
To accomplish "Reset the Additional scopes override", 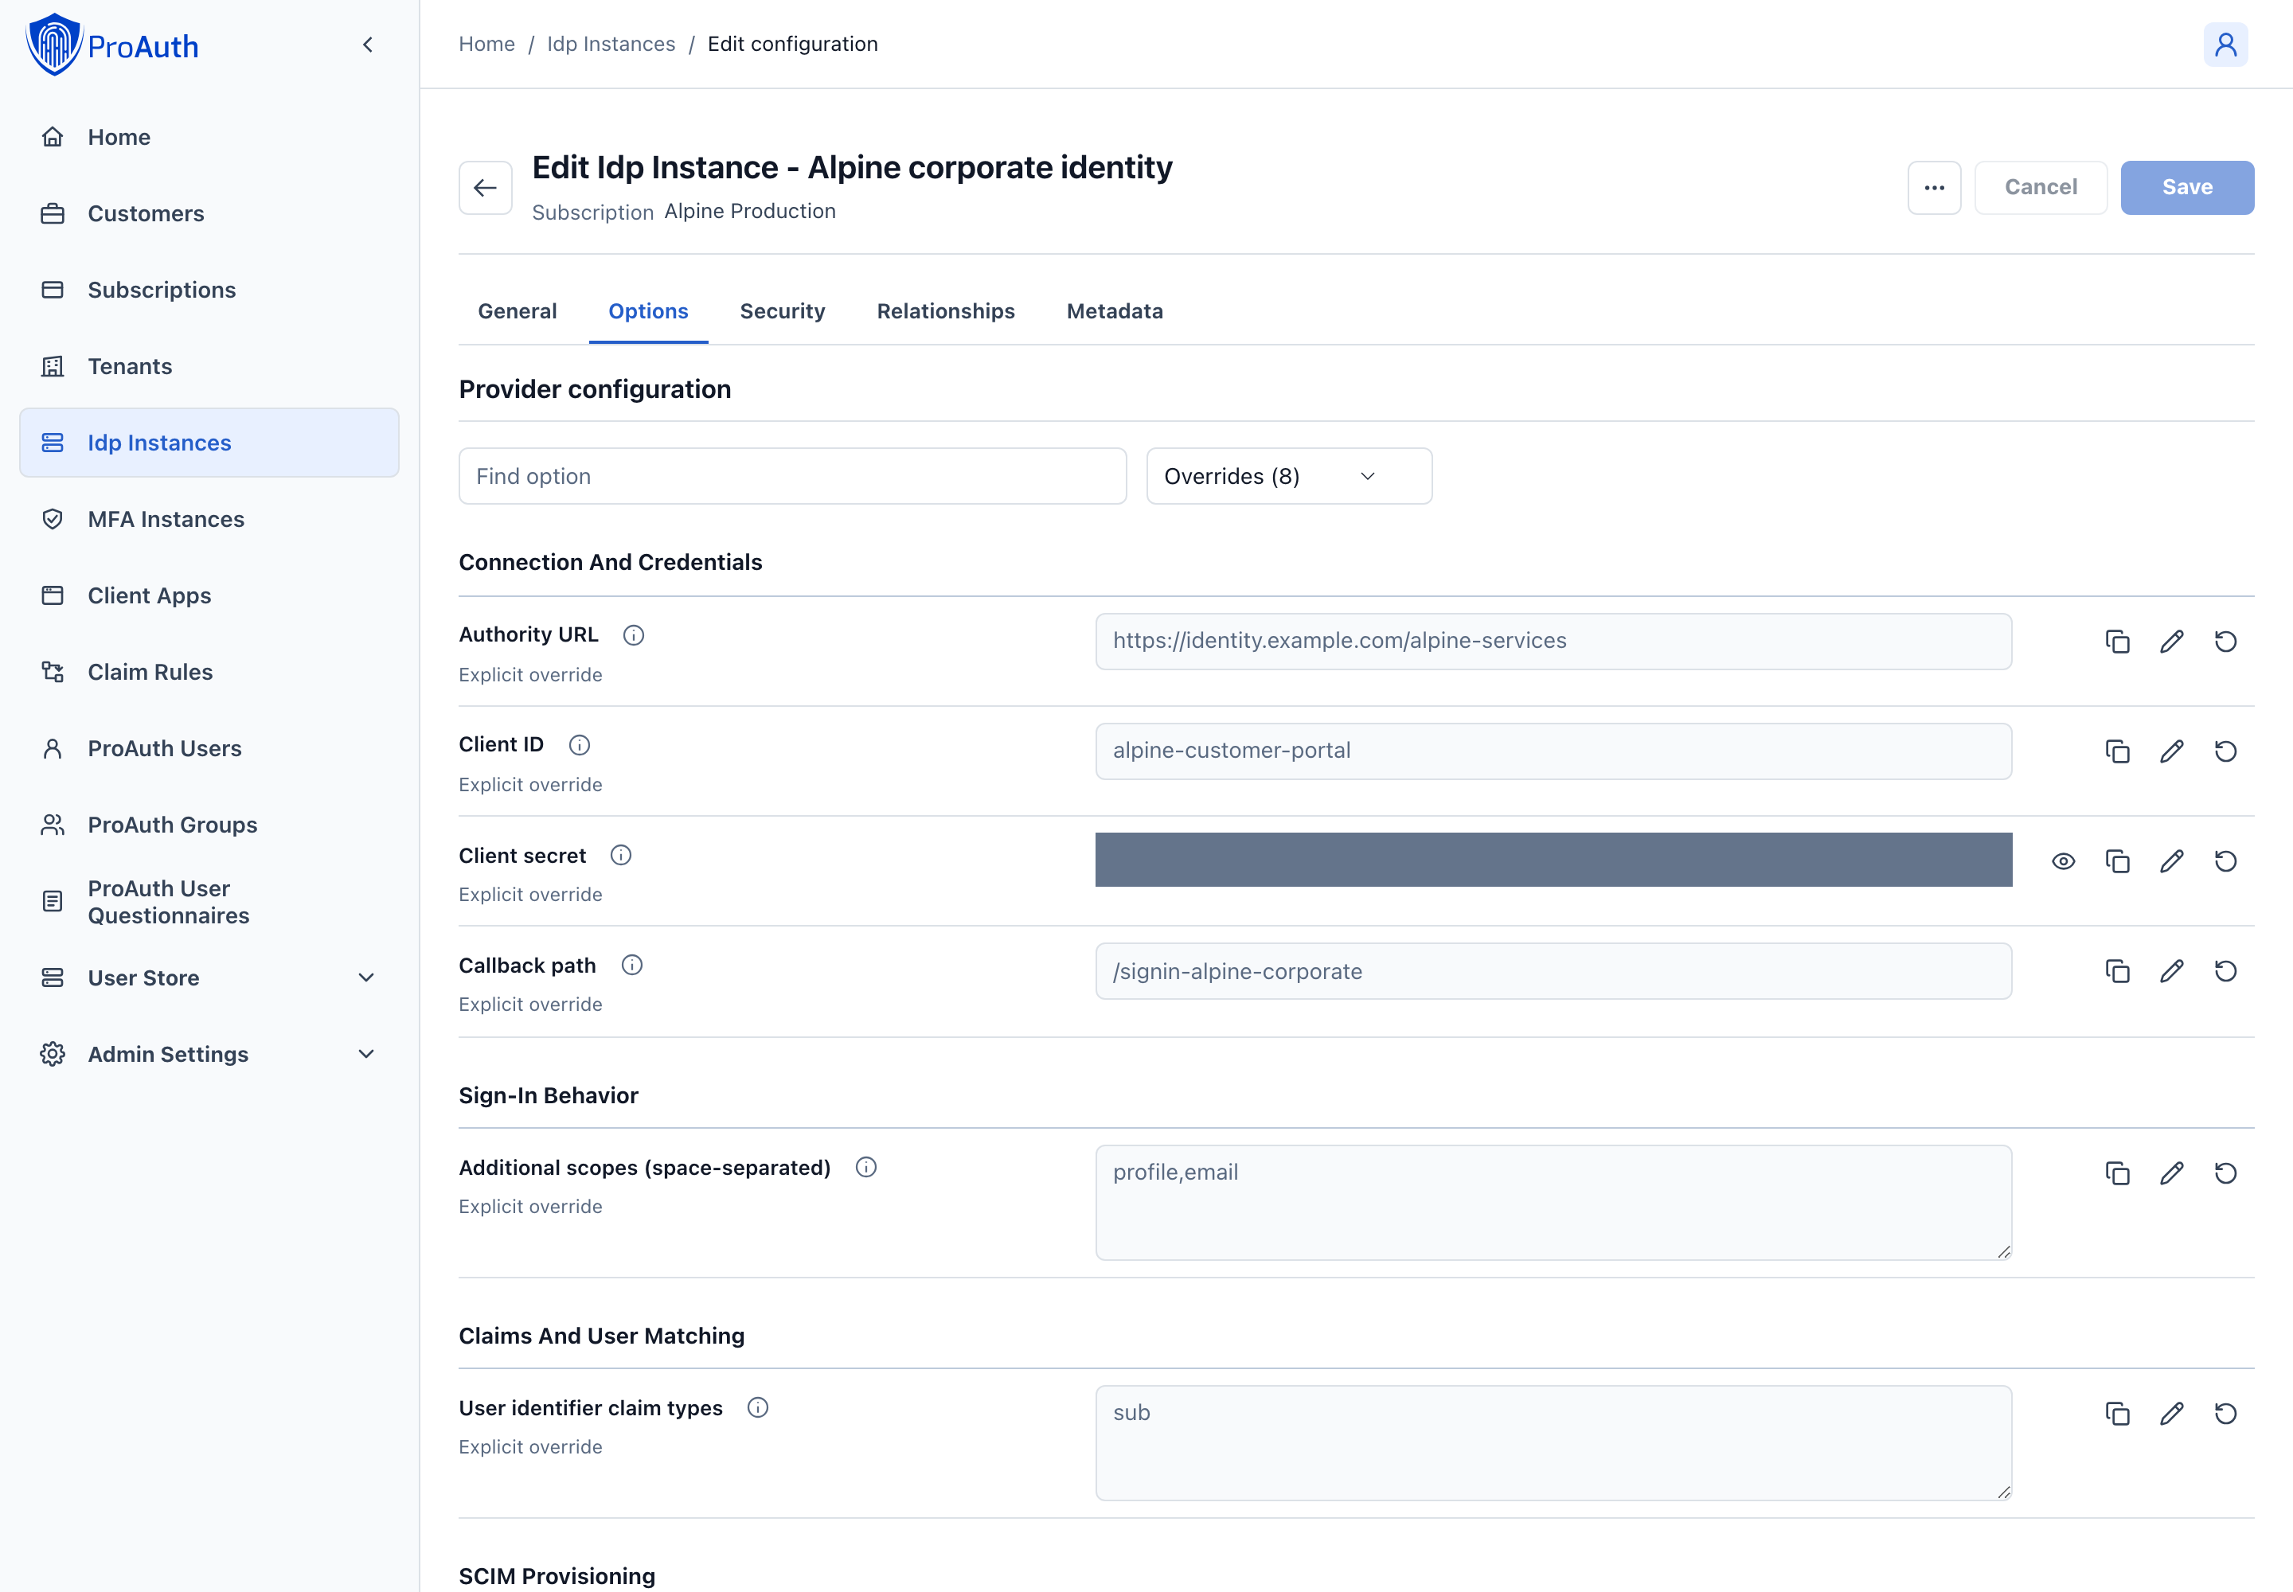I will [x=2225, y=1173].
